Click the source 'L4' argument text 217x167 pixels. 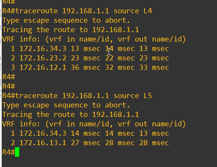pyautogui.click(x=148, y=11)
